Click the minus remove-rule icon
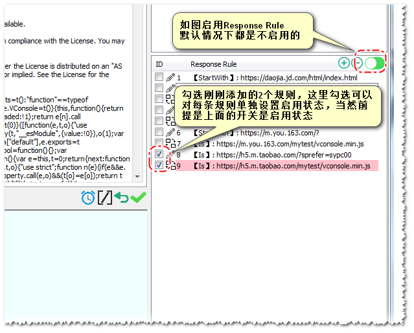The height and width of the screenshot is (333, 414). [358, 63]
